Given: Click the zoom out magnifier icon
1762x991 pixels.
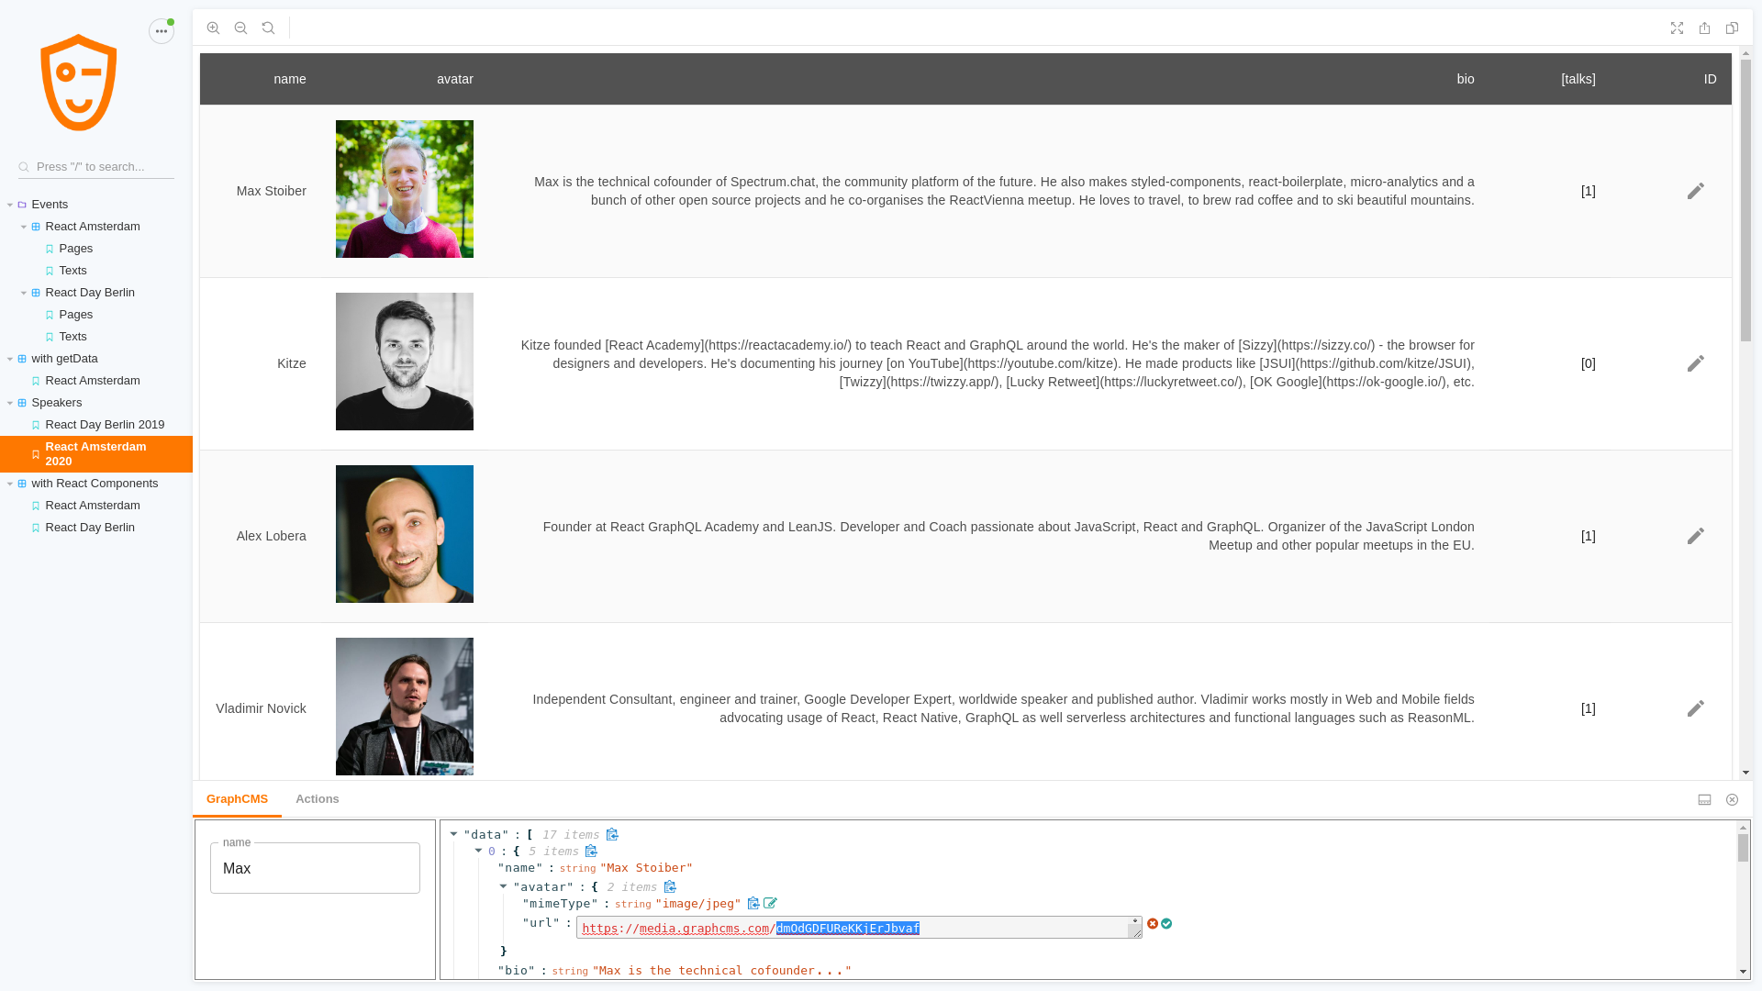Looking at the screenshot, I should [240, 28].
